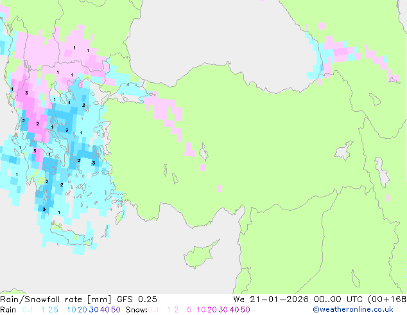Select the Snow legend value 10
Screen dimensions: 407x315
point(201,310)
